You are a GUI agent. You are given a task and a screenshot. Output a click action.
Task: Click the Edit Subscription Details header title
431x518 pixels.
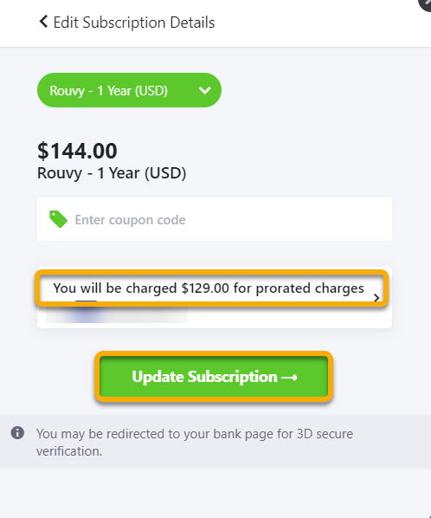(134, 23)
